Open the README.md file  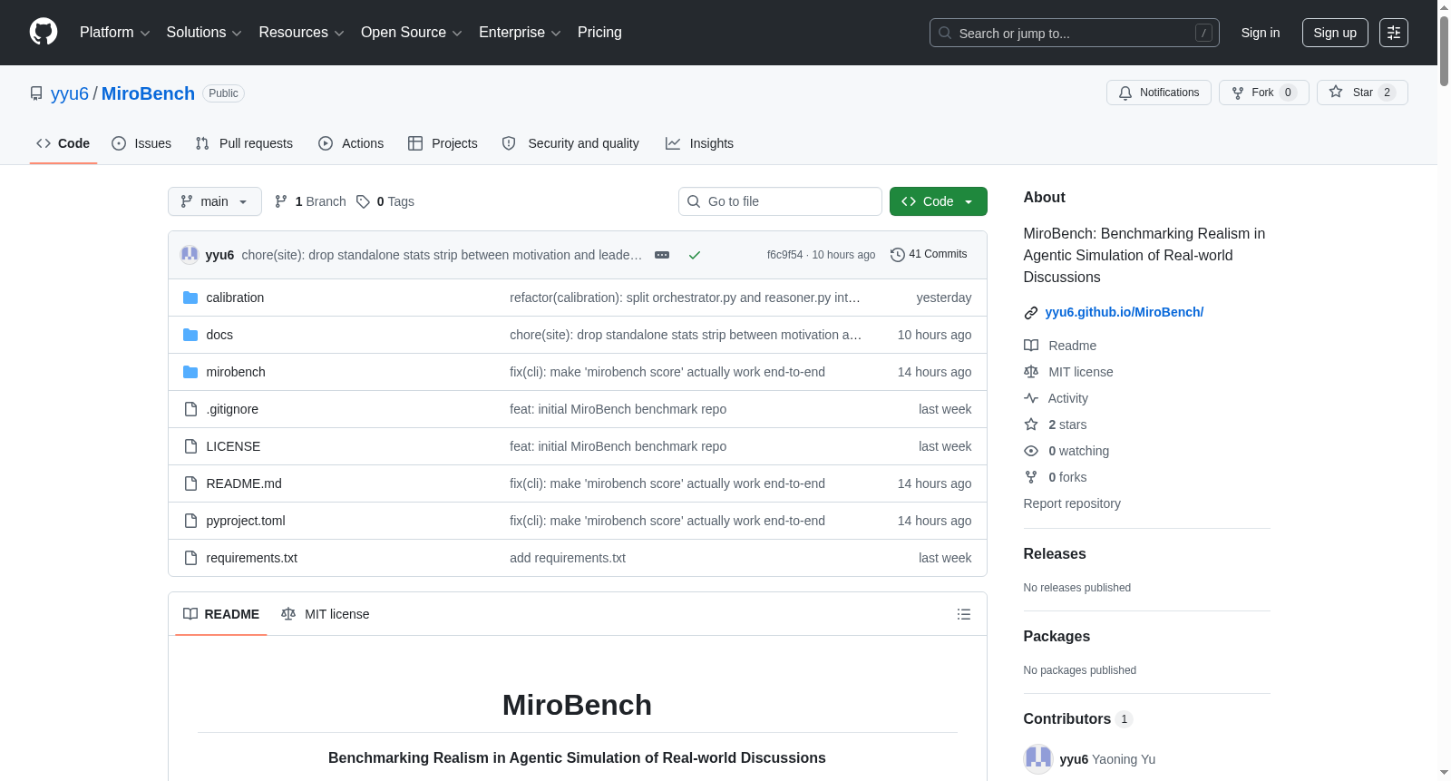(x=244, y=483)
